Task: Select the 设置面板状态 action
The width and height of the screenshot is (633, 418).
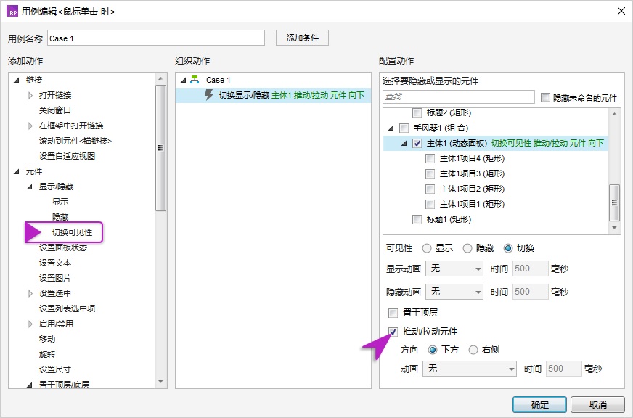Action: [x=63, y=247]
